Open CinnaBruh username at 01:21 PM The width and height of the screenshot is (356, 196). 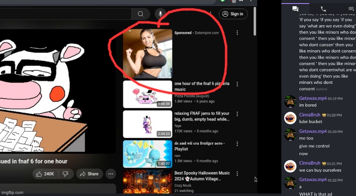[x=310, y=163]
